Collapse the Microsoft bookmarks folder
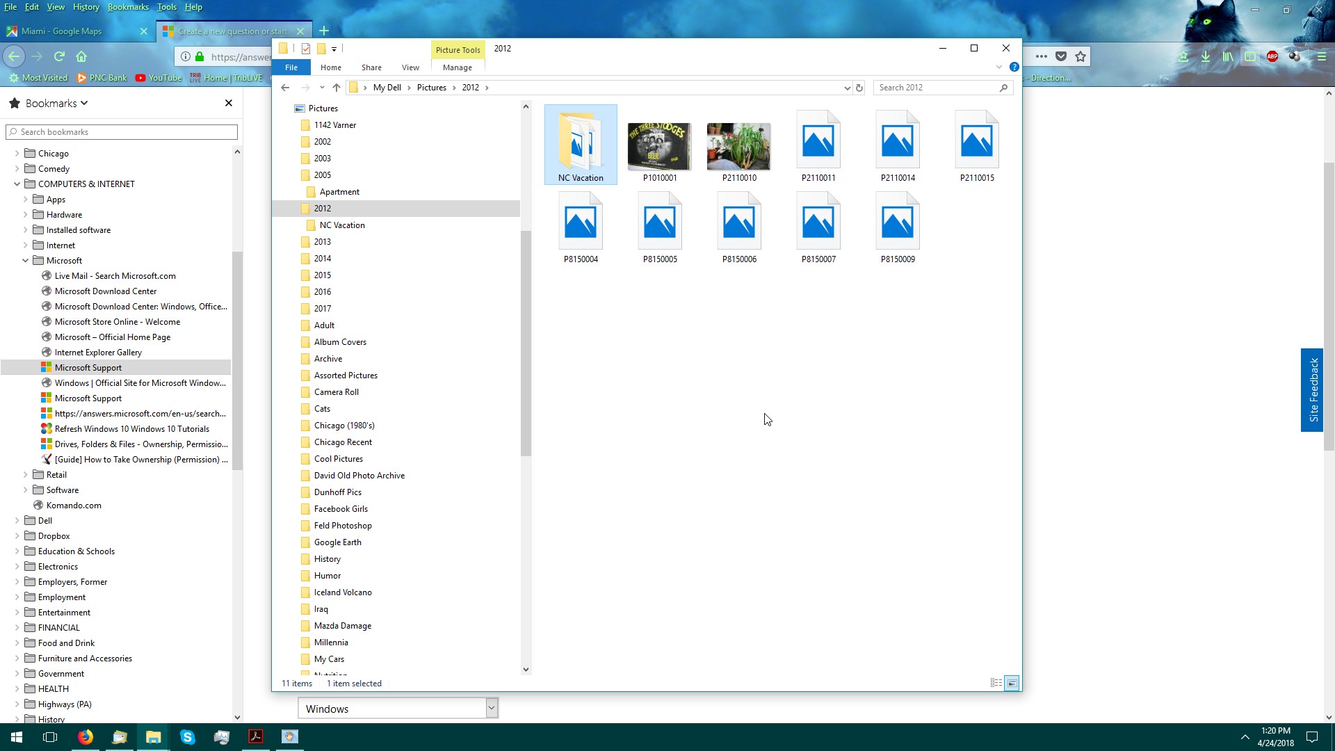 [x=26, y=261]
